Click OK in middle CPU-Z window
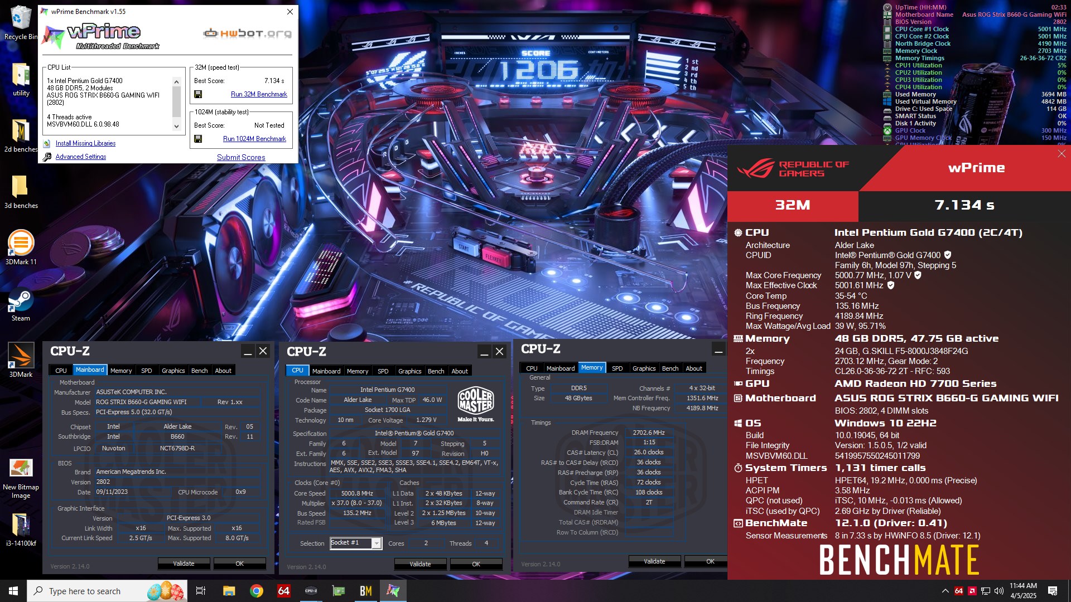The image size is (1071, 602). (x=476, y=564)
